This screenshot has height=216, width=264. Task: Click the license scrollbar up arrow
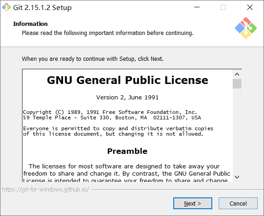click(237, 74)
